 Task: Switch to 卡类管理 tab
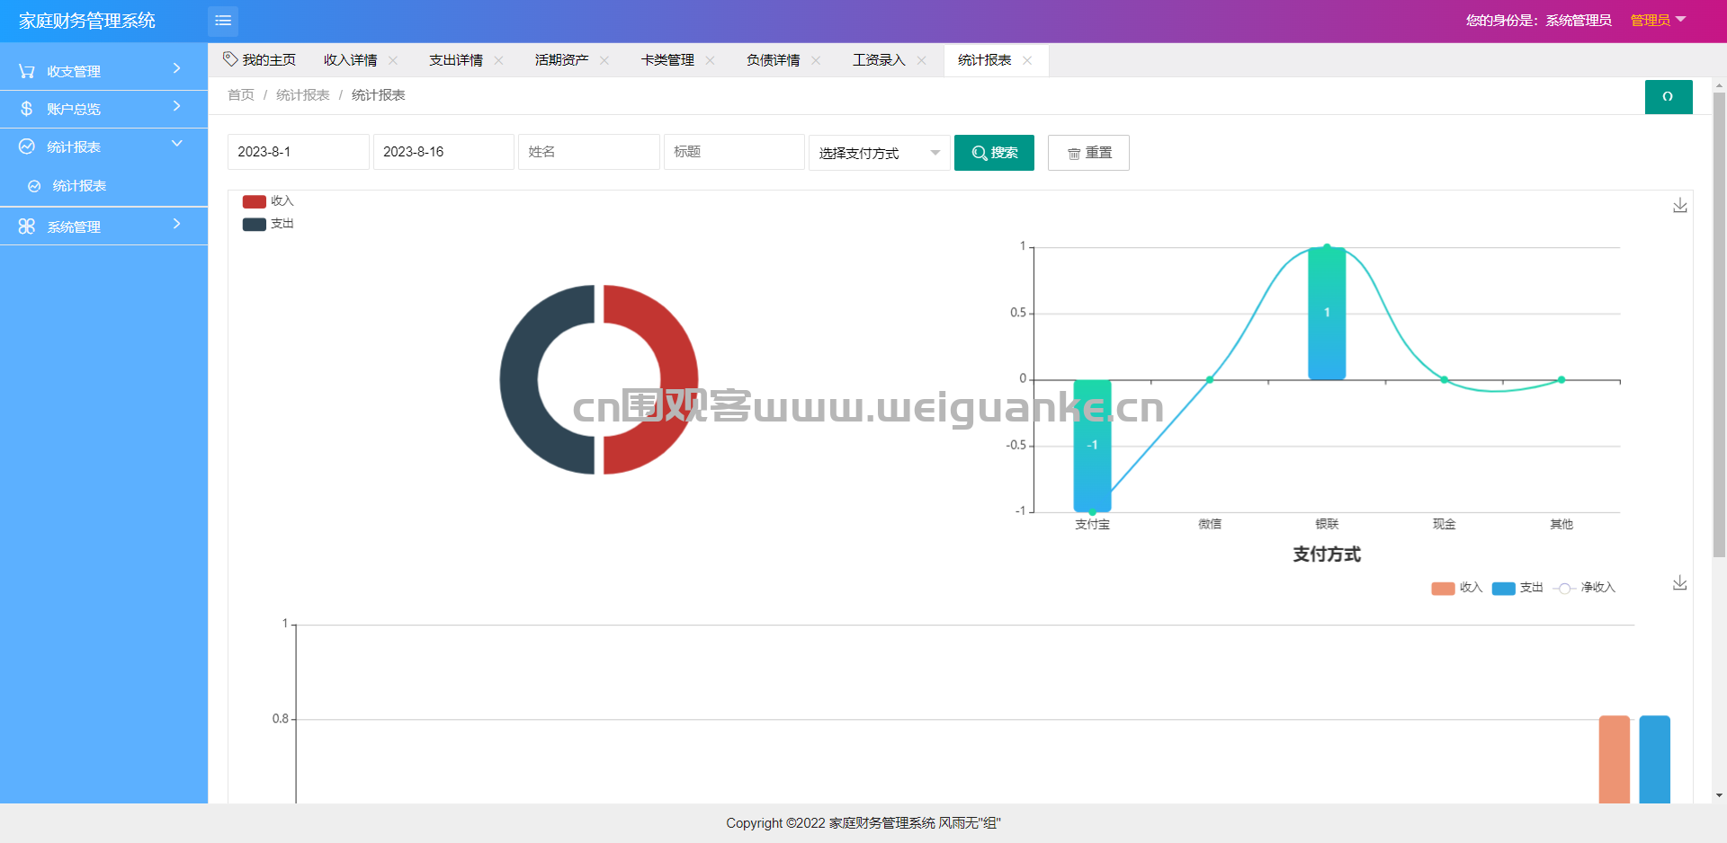pos(667,60)
